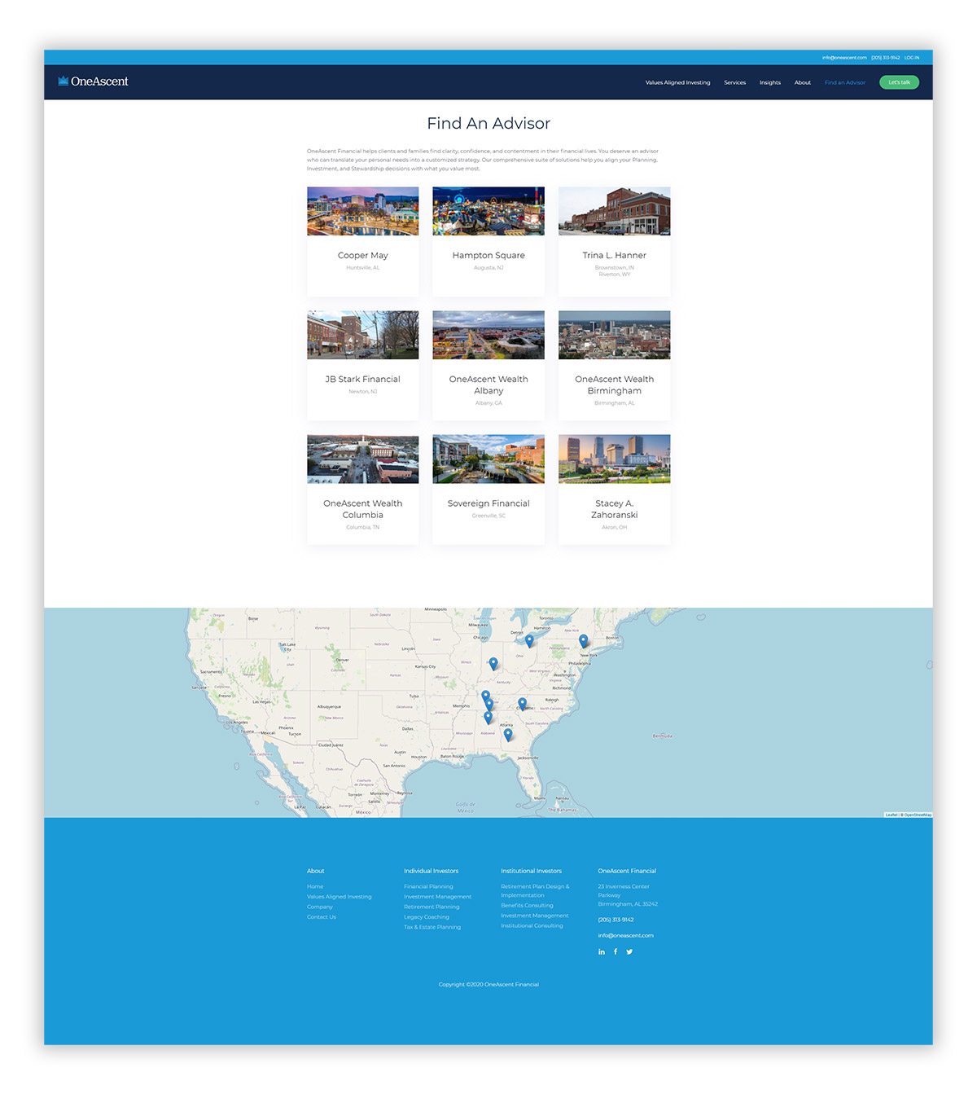Open the Twitter icon in the footer
977x1094 pixels.
(629, 951)
